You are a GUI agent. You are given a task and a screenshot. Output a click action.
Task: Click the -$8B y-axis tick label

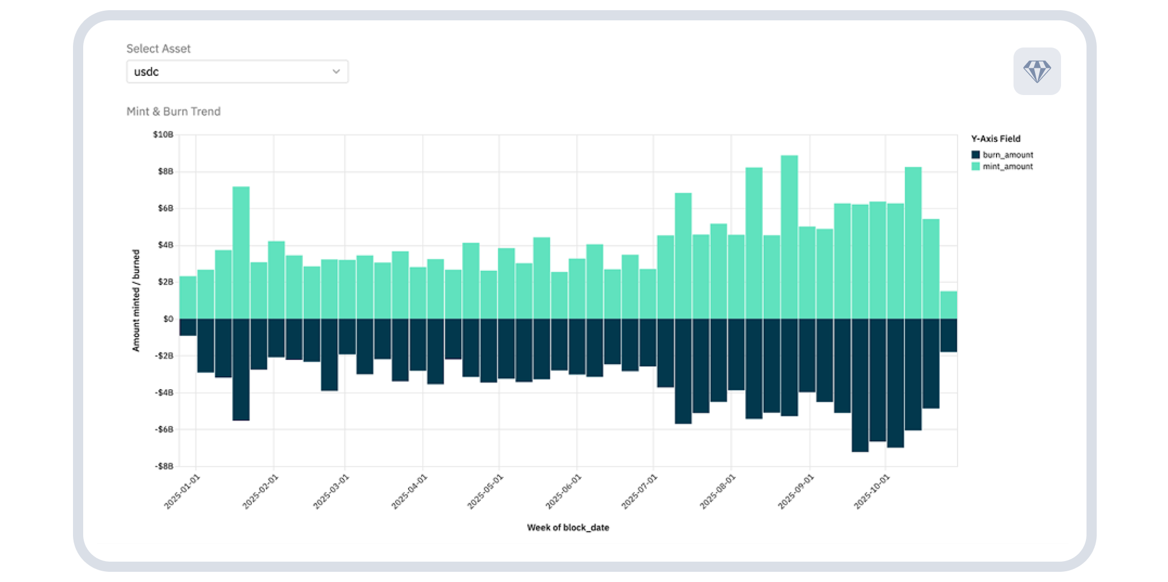pos(164,466)
